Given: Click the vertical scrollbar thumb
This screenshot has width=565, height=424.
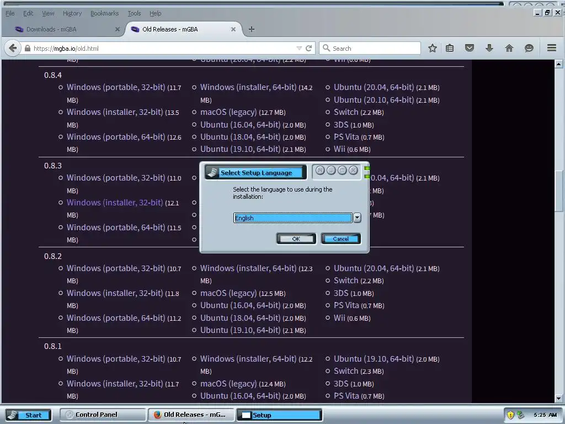Looking at the screenshot, I should point(558,191).
